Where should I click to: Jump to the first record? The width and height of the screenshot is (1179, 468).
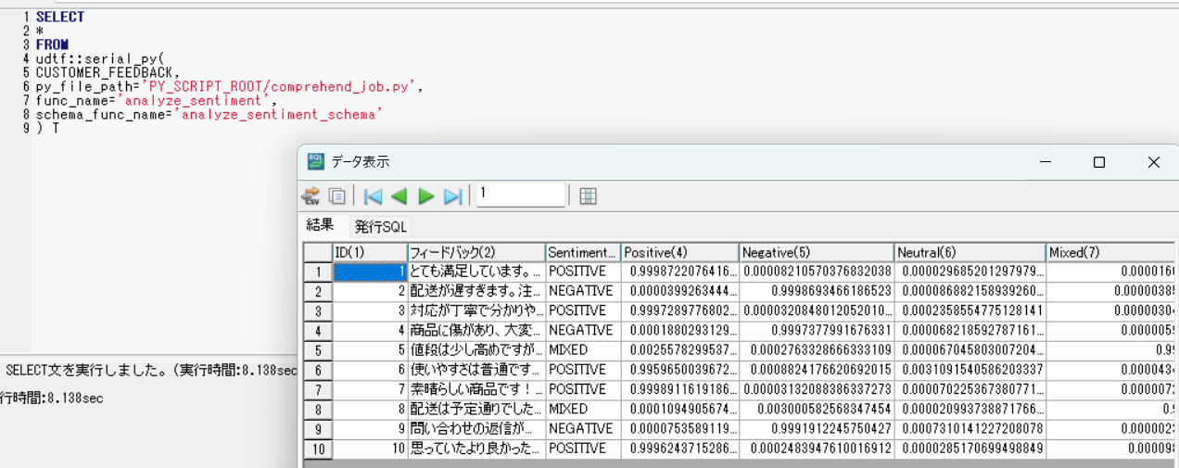pos(373,196)
